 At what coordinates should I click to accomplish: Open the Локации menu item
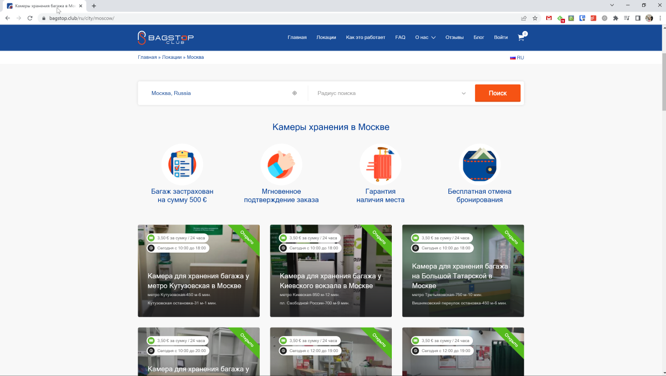pos(326,38)
